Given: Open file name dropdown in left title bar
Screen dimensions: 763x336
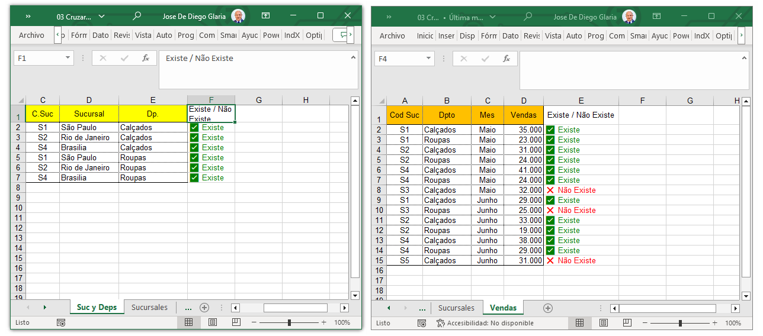Looking at the screenshot, I should click(x=101, y=17).
